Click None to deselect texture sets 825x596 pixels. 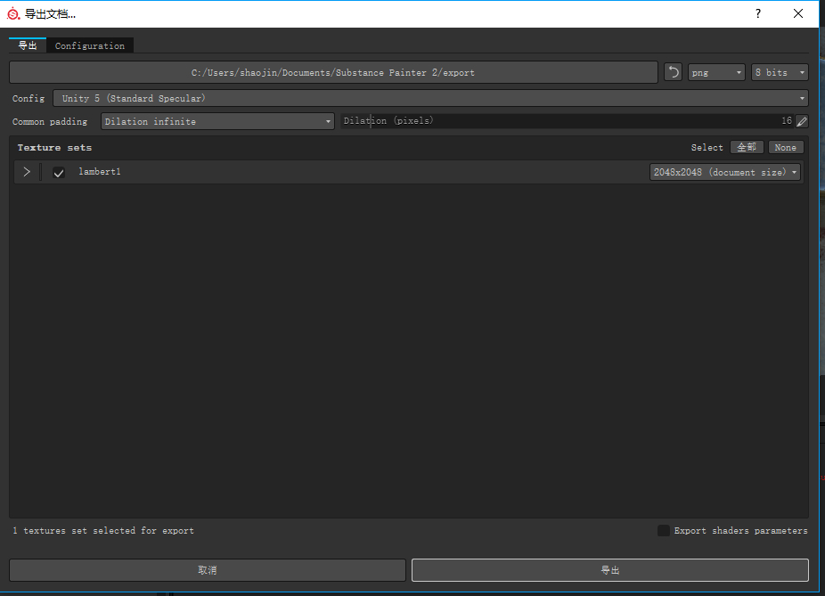point(786,147)
